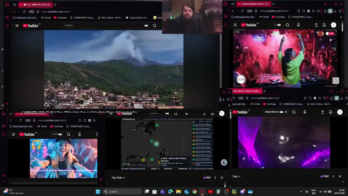Click YouTube create/upload icon in top-right Tomorrowland 2026 window
Viewport: 348px width, 196px height.
click(x=316, y=25)
